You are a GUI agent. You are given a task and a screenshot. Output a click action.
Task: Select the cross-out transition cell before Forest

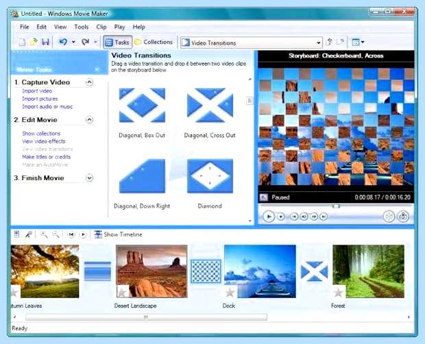[x=315, y=271]
